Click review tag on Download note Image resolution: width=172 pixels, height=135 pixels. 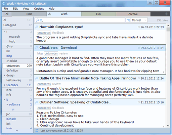pos(63,53)
